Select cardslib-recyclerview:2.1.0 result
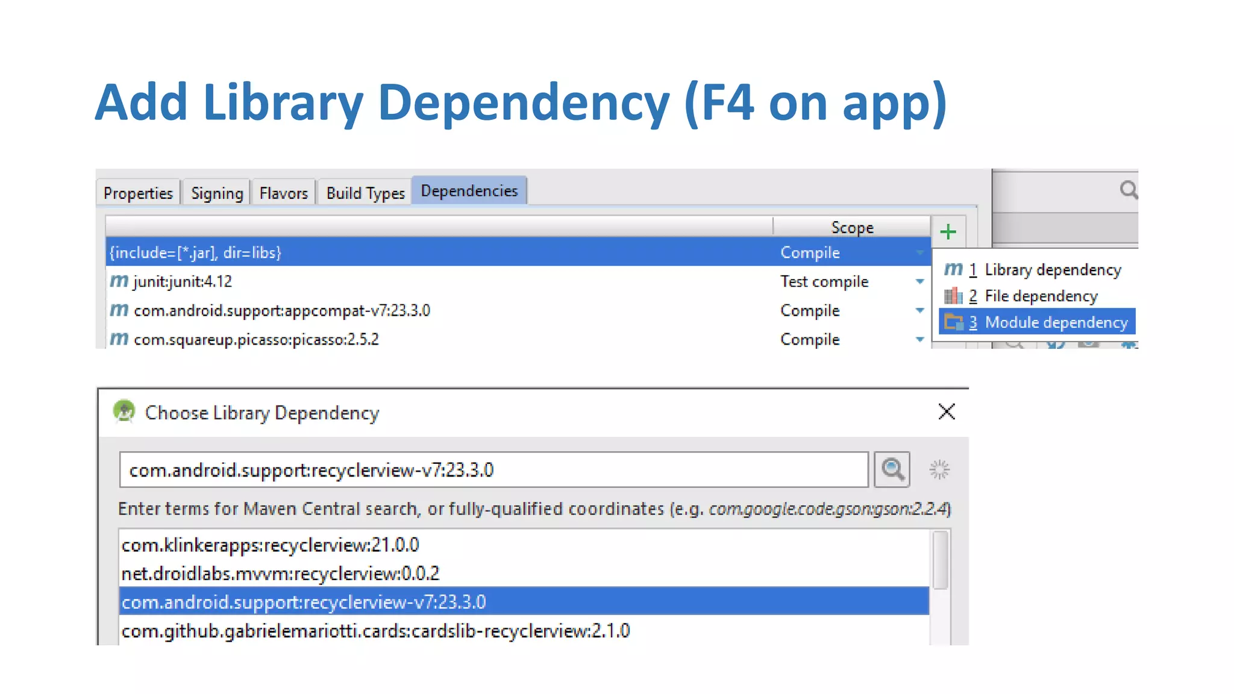Viewport: 1234px width, 694px height. tap(524, 630)
